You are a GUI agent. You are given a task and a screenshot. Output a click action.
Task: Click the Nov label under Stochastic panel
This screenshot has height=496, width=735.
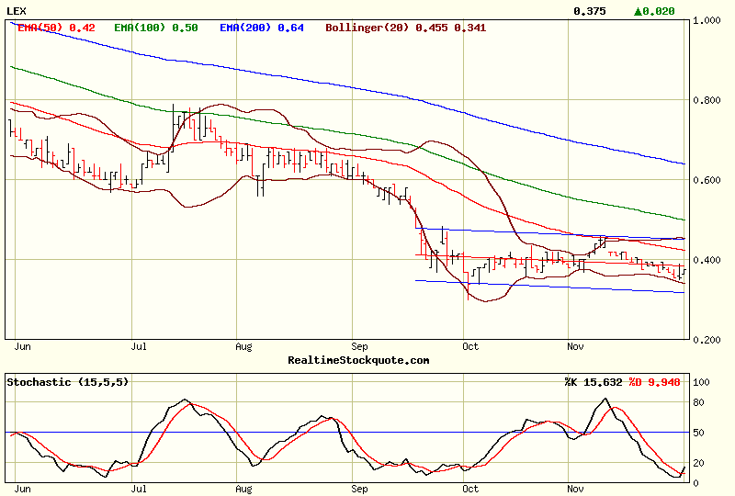click(576, 490)
